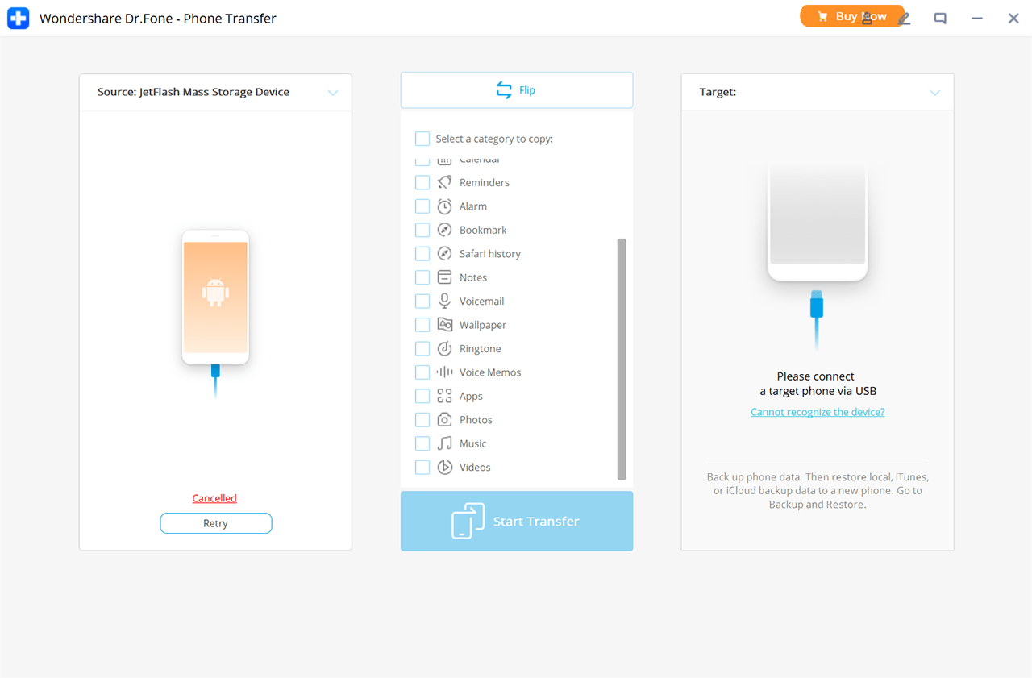Screen dimensions: 1032x678
Task: Tick the Safari history checkbox
Action: 422,254
